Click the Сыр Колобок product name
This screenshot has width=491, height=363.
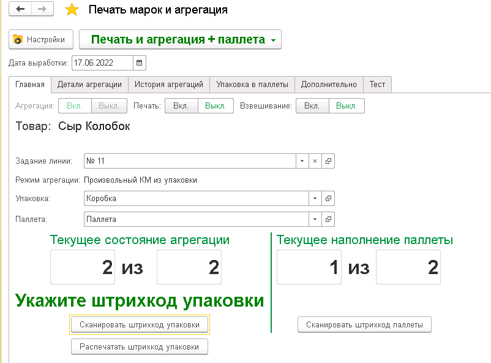(x=94, y=126)
